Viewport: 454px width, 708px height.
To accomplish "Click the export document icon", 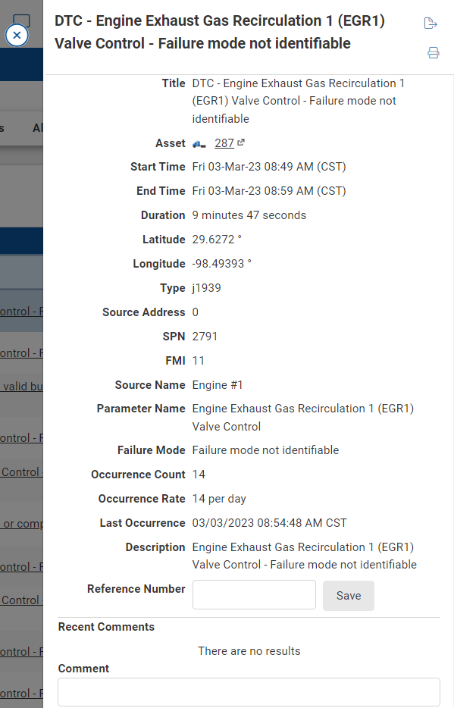I will click(431, 23).
